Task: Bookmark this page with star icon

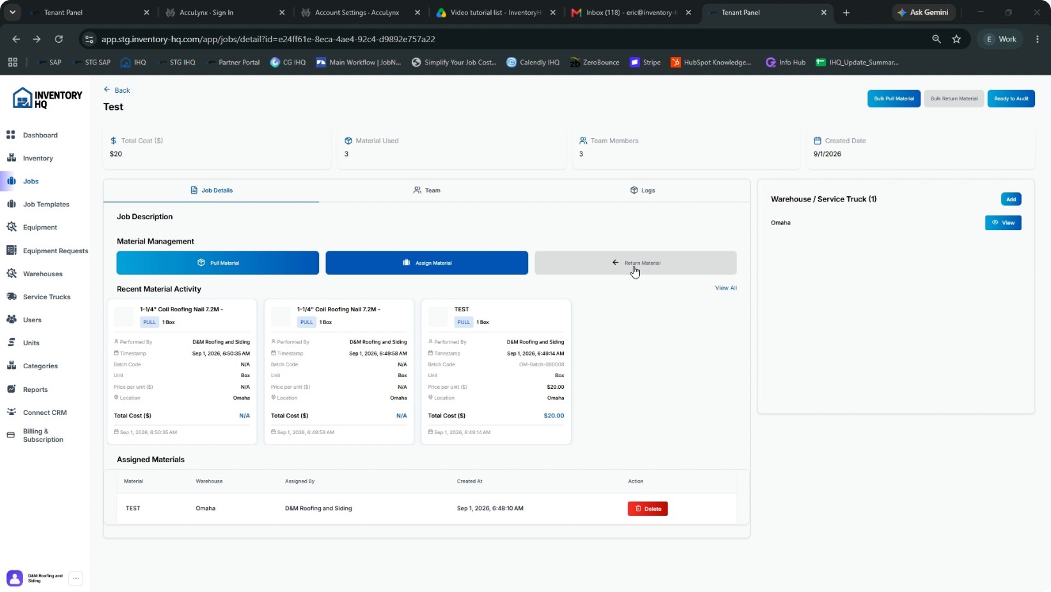Action: [x=956, y=39]
